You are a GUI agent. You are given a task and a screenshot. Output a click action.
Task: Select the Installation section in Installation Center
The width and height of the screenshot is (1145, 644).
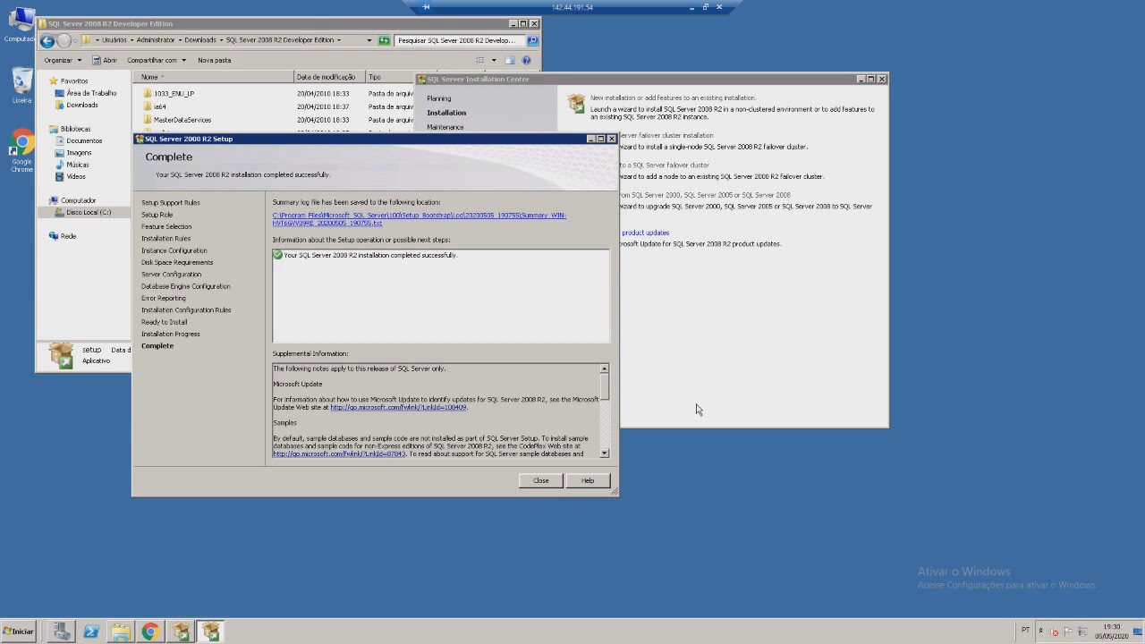[446, 113]
